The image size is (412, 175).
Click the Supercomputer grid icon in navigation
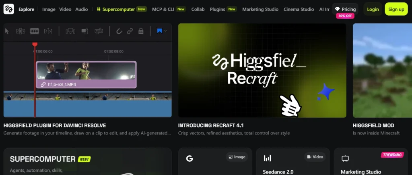coord(99,9)
